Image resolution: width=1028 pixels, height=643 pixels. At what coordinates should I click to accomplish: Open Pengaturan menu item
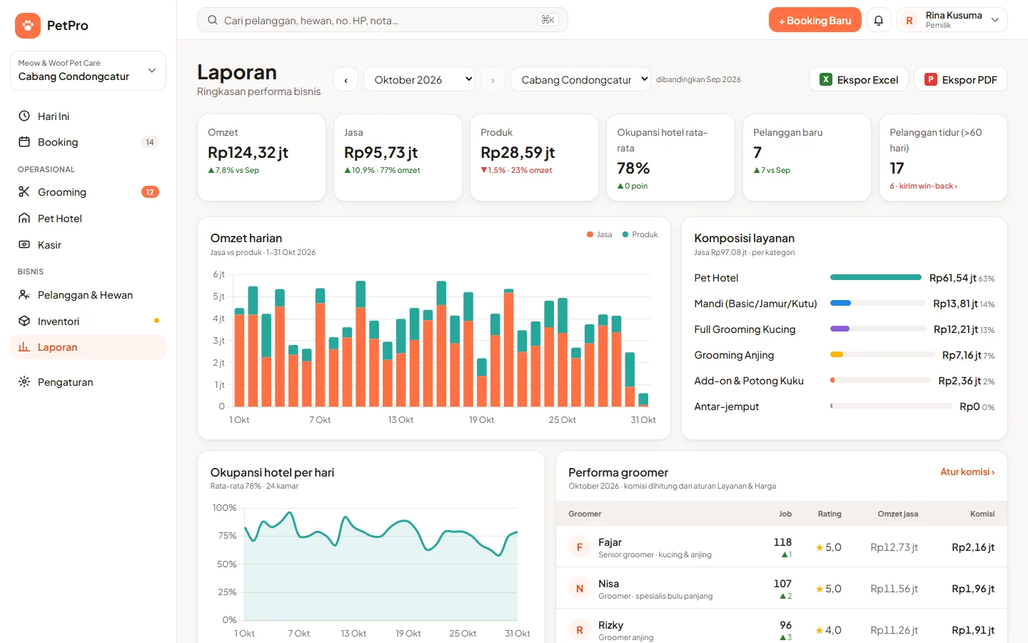(88, 382)
